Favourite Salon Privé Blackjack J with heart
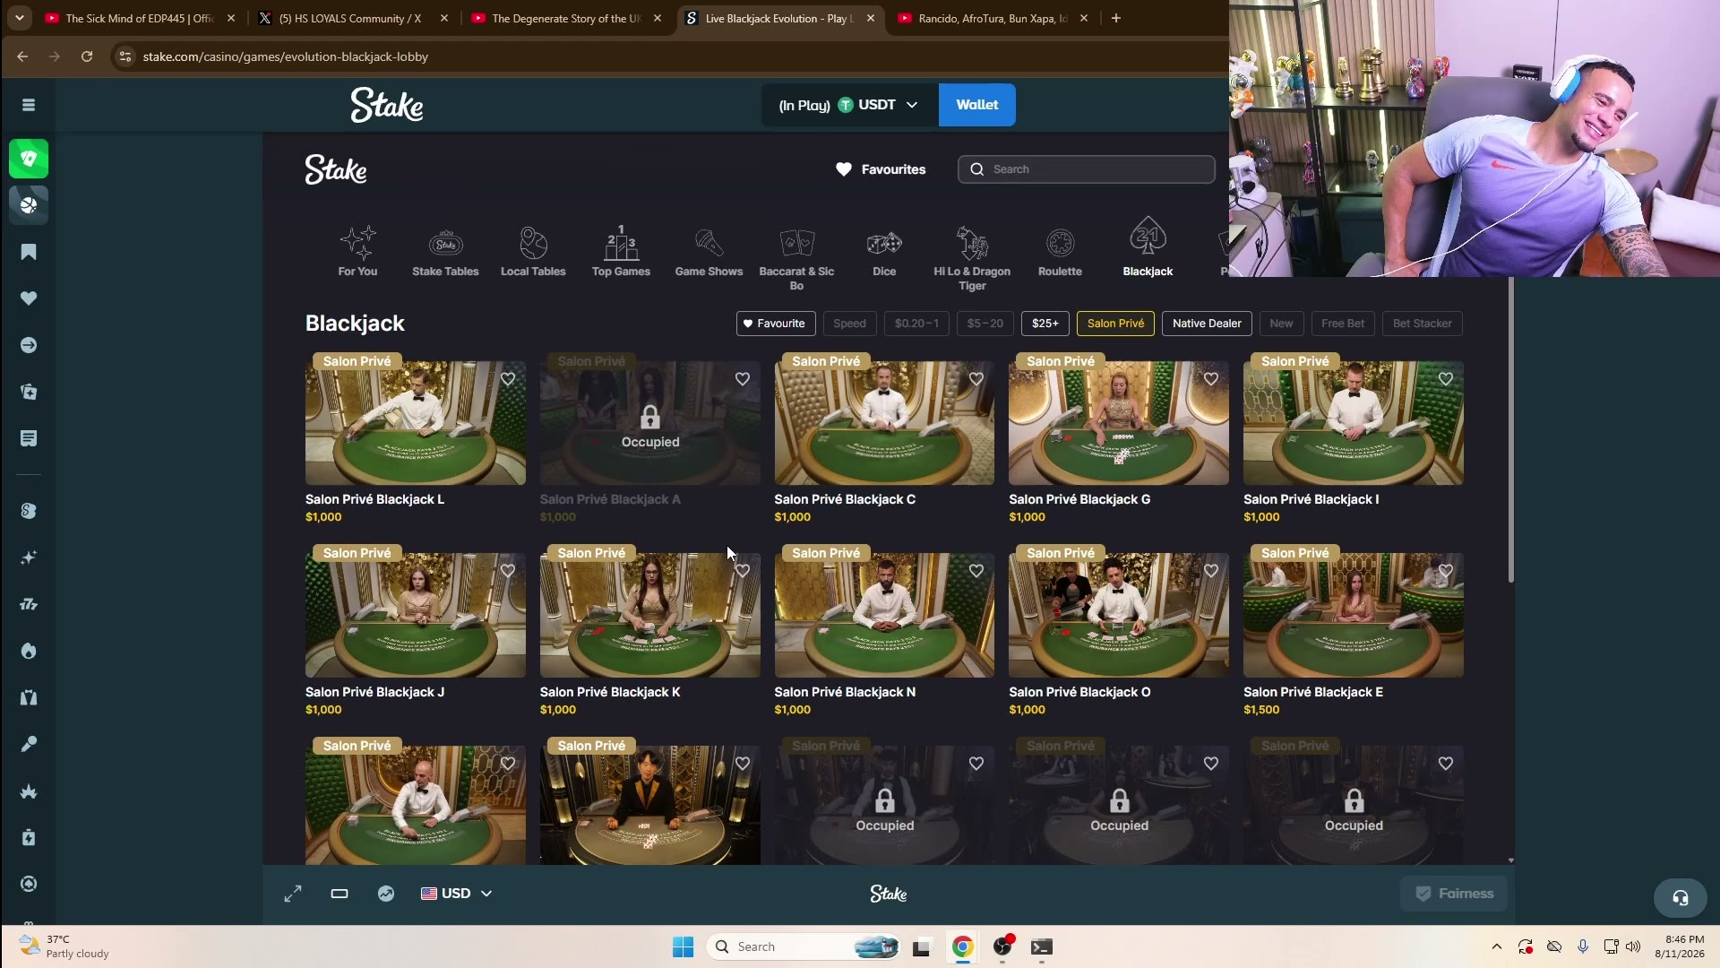This screenshot has width=1720, height=968. (508, 571)
